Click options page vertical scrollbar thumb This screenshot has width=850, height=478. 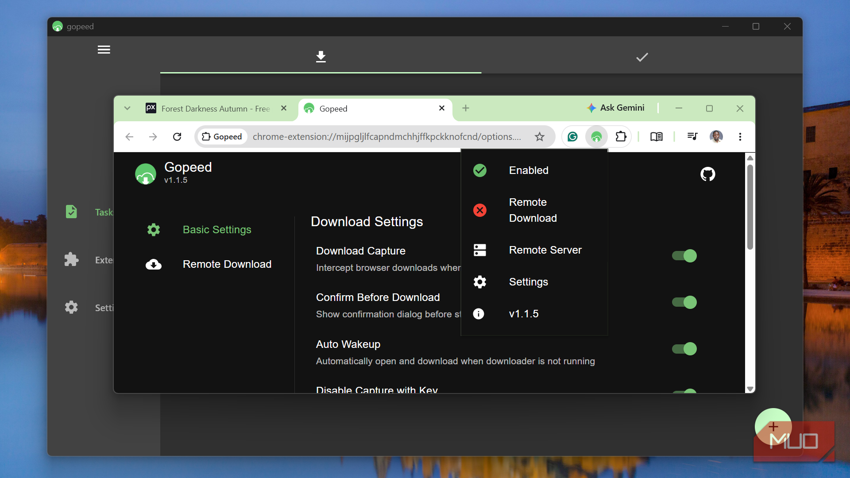coord(750,207)
